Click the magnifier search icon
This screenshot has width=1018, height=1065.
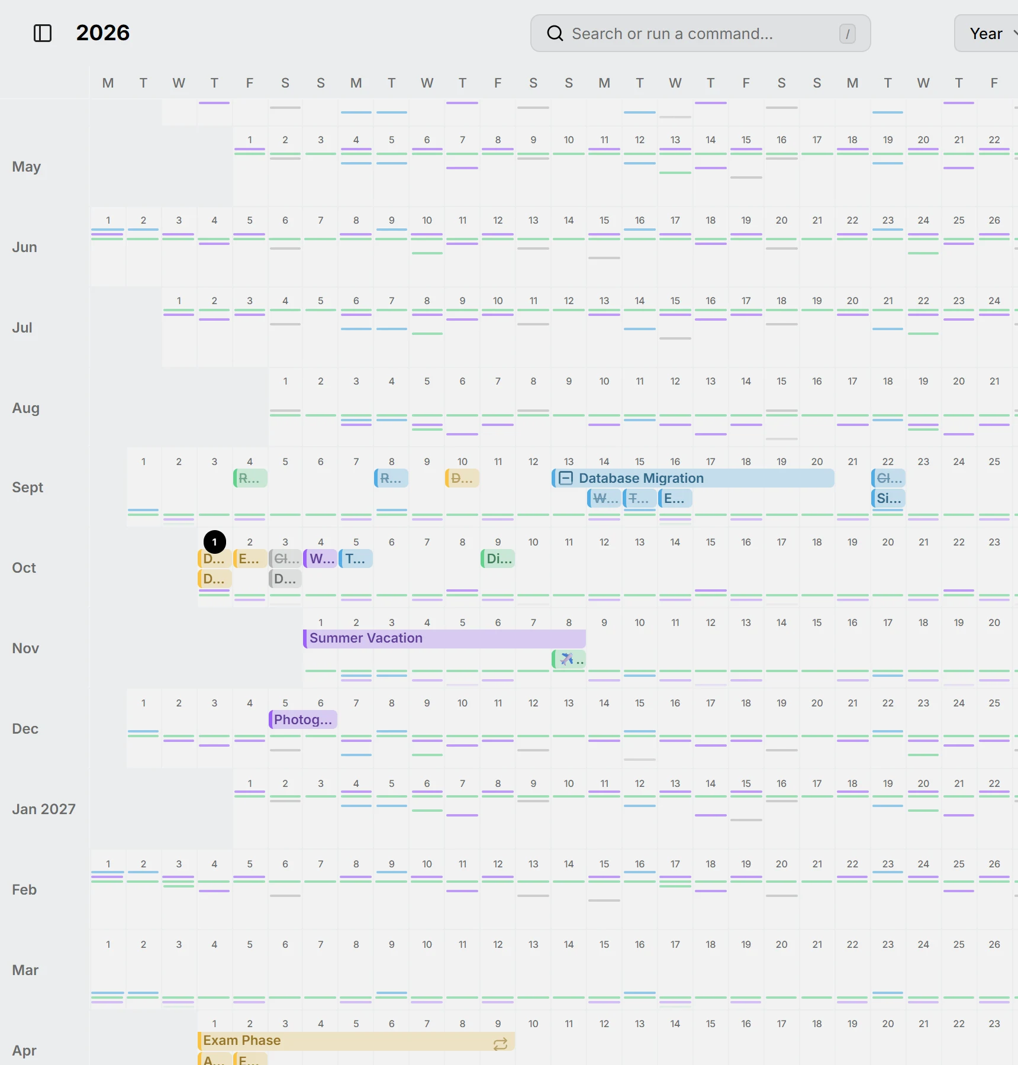coord(555,33)
